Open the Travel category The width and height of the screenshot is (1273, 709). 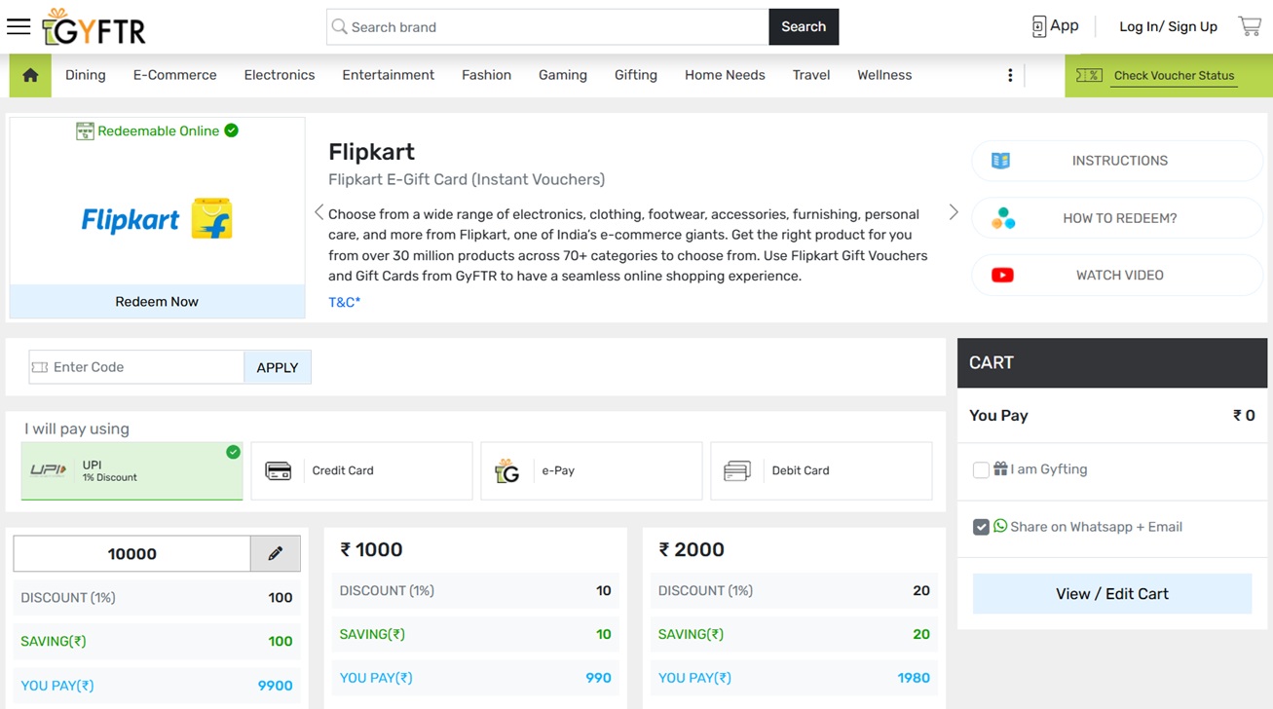(811, 75)
